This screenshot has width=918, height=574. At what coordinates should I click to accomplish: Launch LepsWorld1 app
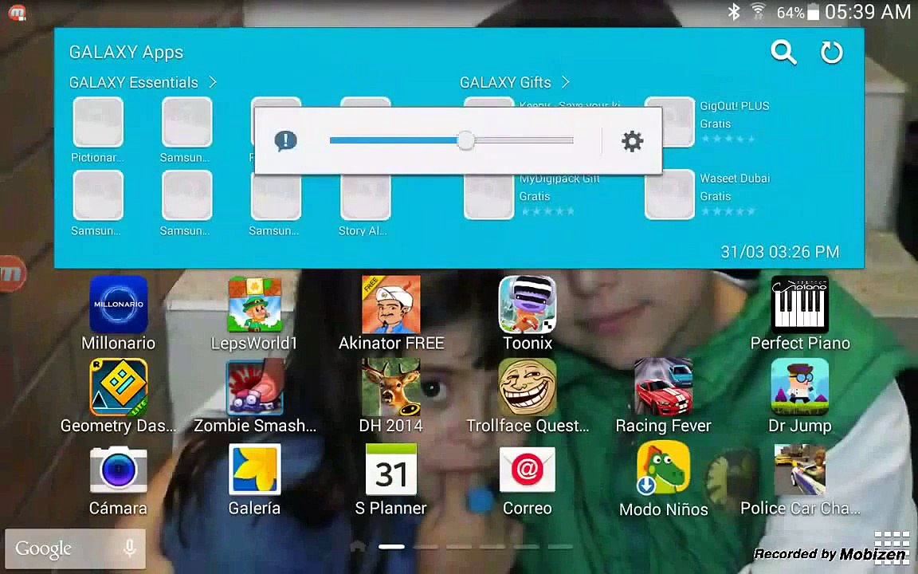(255, 305)
